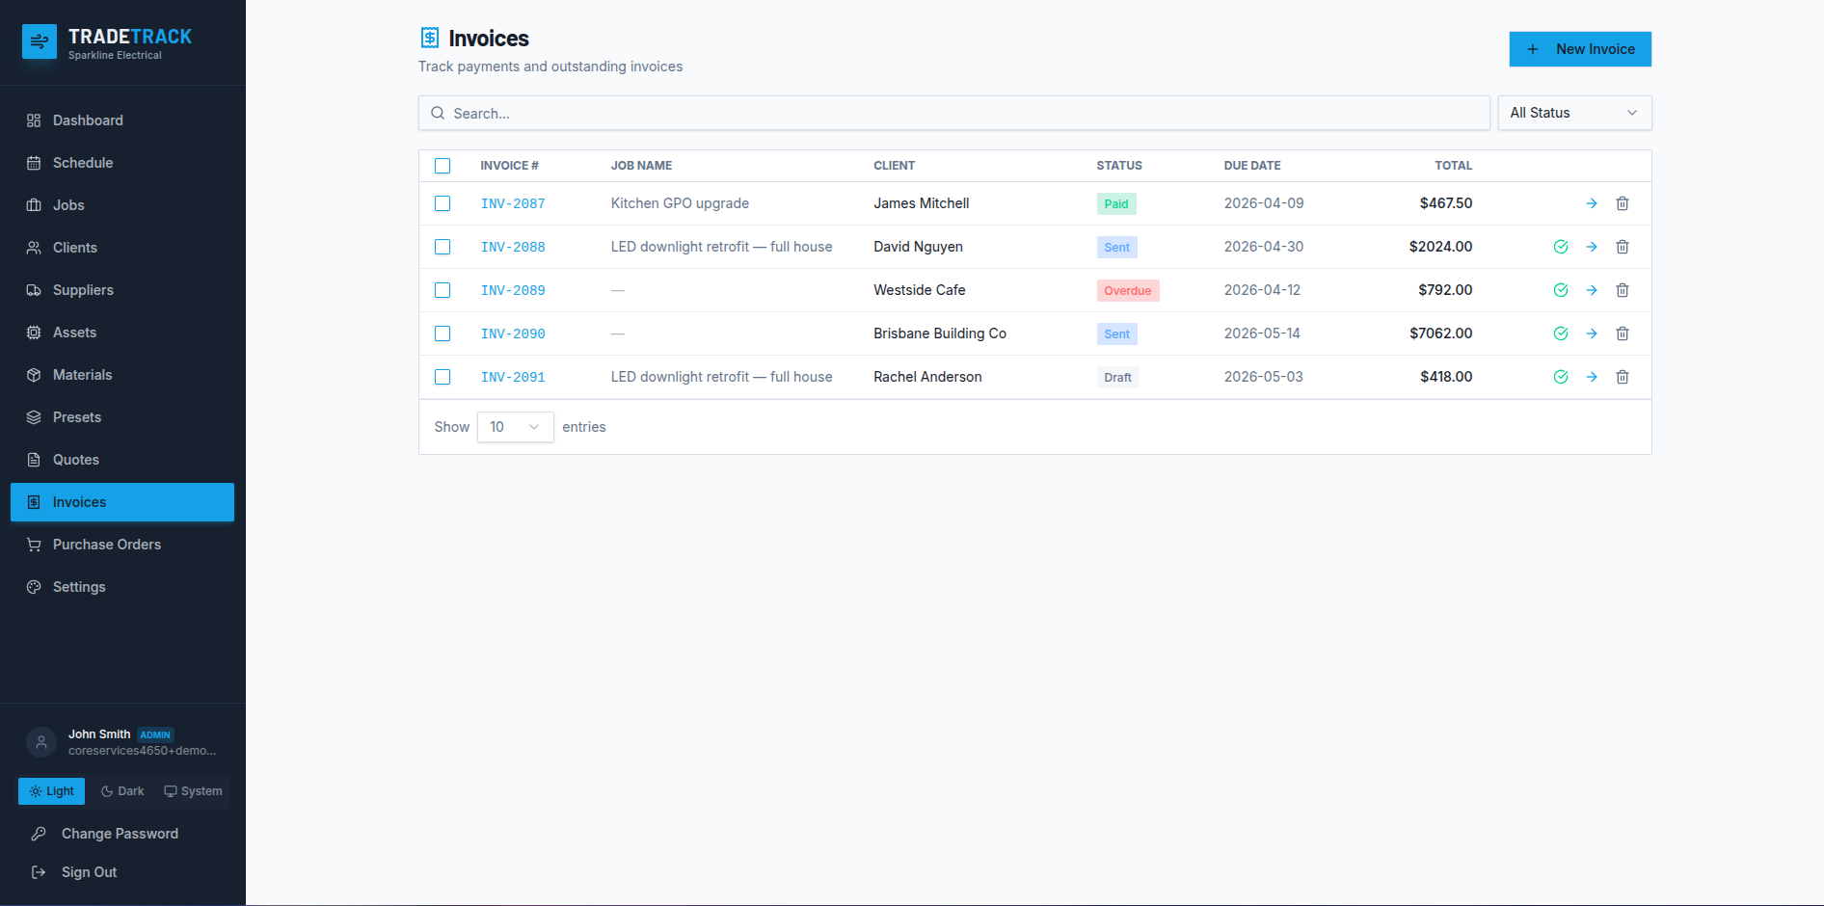The image size is (1824, 906).
Task: Open INV-2089 via its arrow icon
Action: pyautogui.click(x=1592, y=290)
